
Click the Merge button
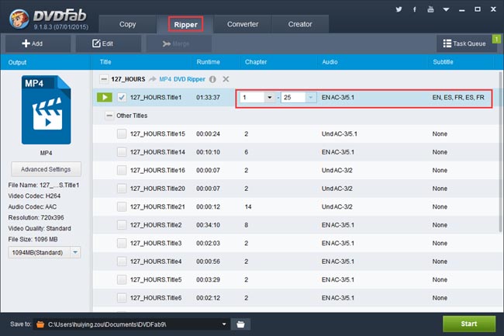coord(179,43)
